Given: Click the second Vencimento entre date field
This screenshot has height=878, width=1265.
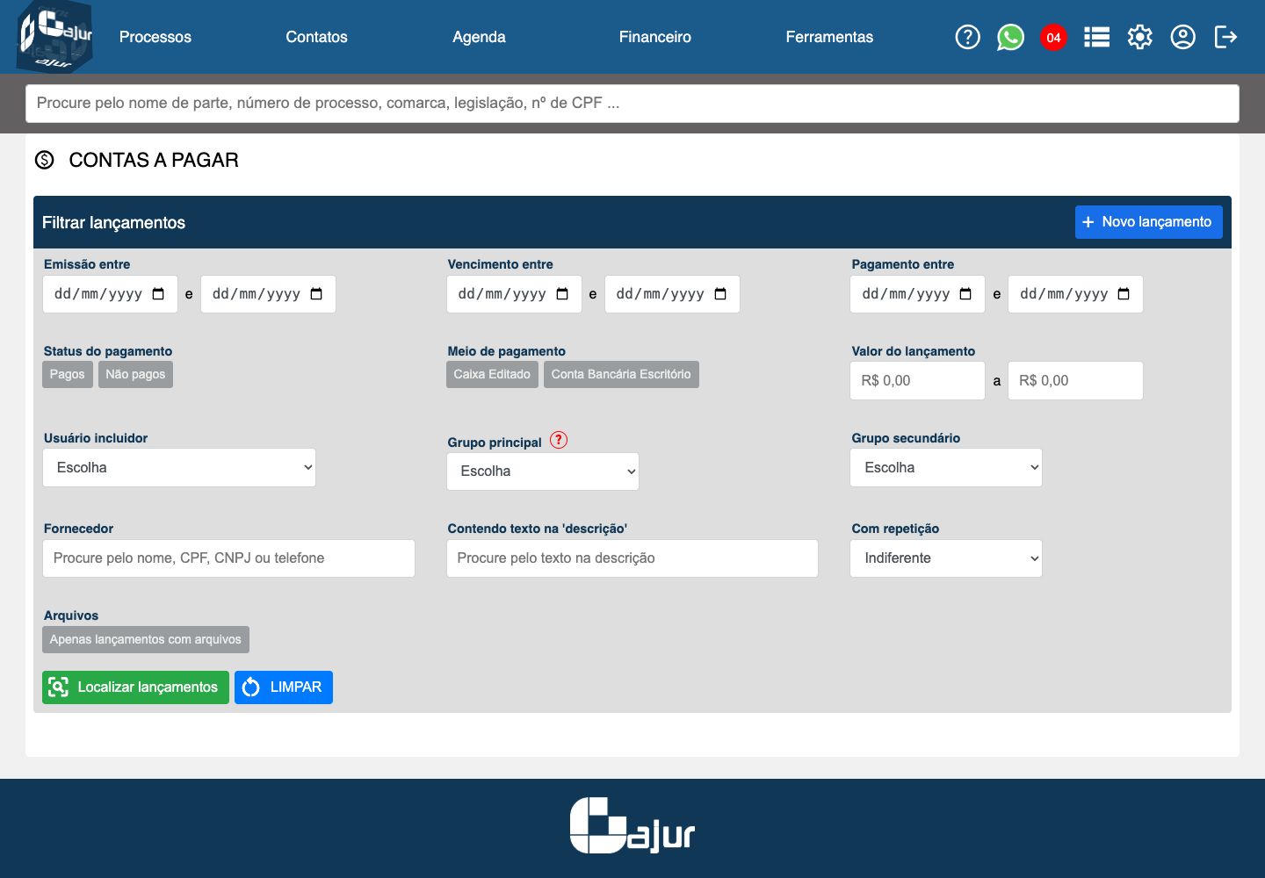Looking at the screenshot, I should pos(672,294).
